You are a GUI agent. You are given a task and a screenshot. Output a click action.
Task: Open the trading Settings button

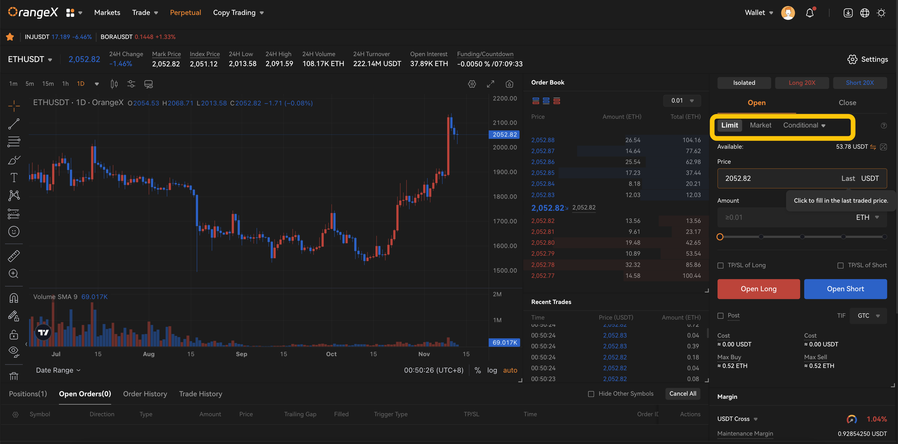point(867,60)
